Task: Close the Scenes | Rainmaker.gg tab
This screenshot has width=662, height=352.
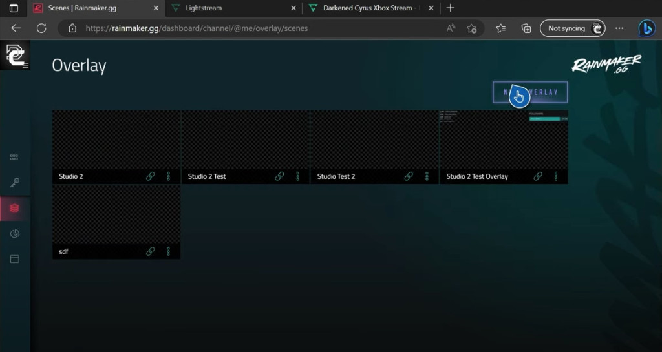Action: pos(156,8)
